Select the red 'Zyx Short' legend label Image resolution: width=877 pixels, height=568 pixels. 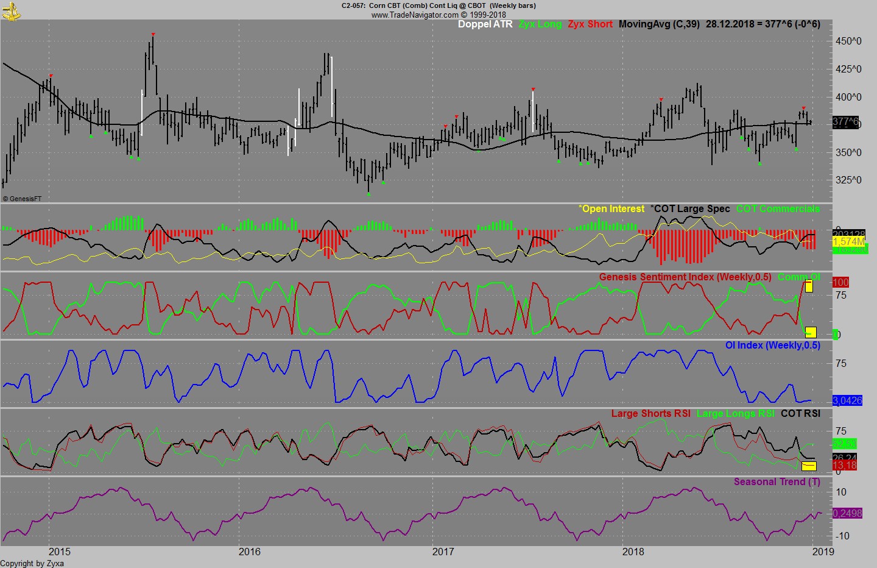click(x=590, y=24)
